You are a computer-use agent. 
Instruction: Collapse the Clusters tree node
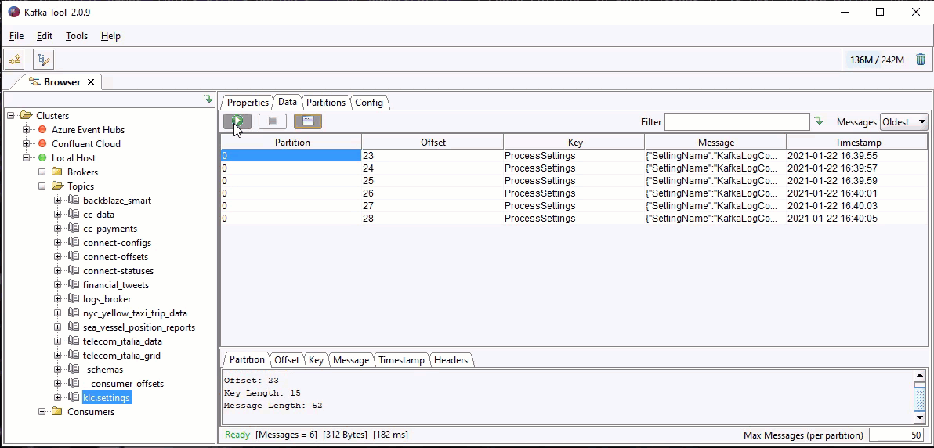11,116
